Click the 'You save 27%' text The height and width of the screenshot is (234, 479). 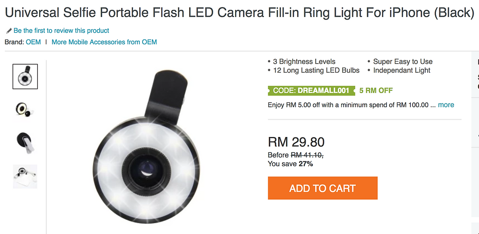click(x=290, y=164)
